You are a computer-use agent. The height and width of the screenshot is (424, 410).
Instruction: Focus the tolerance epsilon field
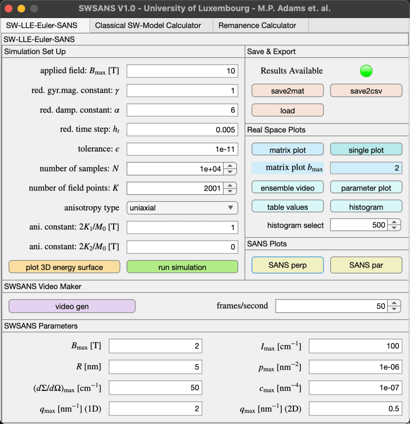point(182,149)
